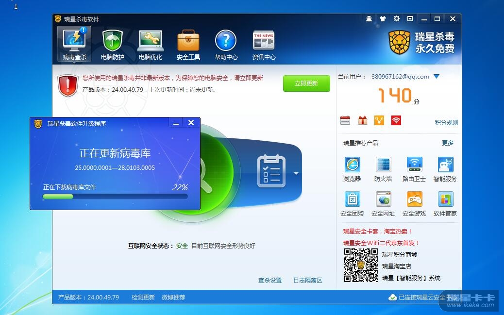Viewport: 504px width, 315px height.
Task: Open the gift box icon
Action: coord(363,120)
